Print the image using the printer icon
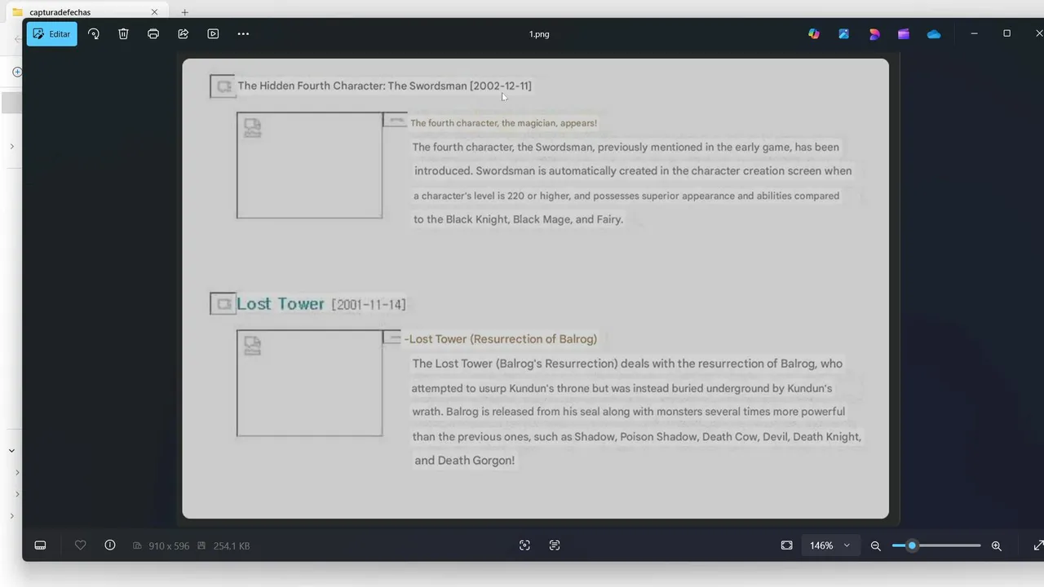 [153, 34]
